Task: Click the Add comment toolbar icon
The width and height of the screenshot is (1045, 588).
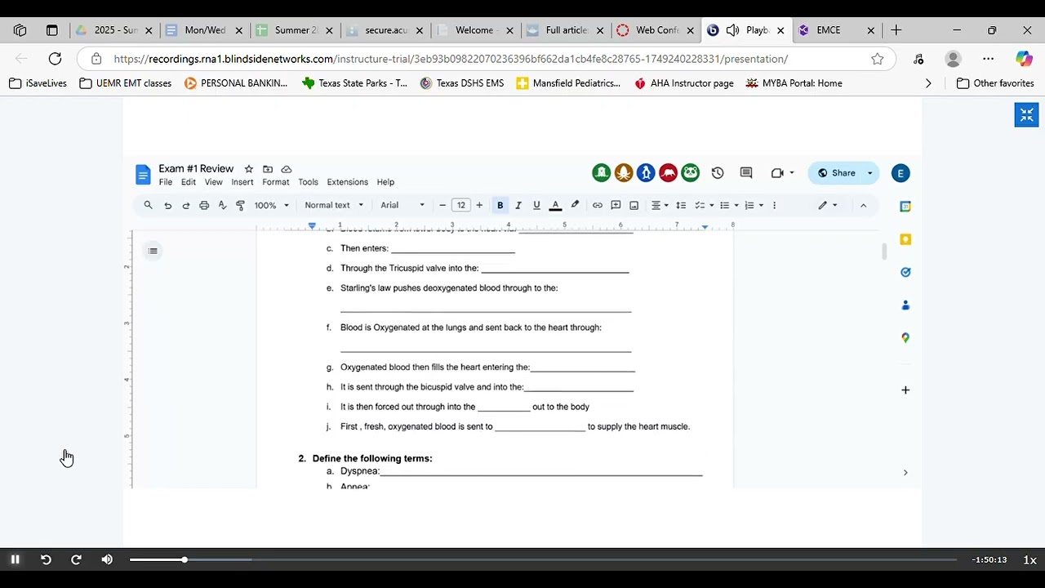Action: pos(616,205)
